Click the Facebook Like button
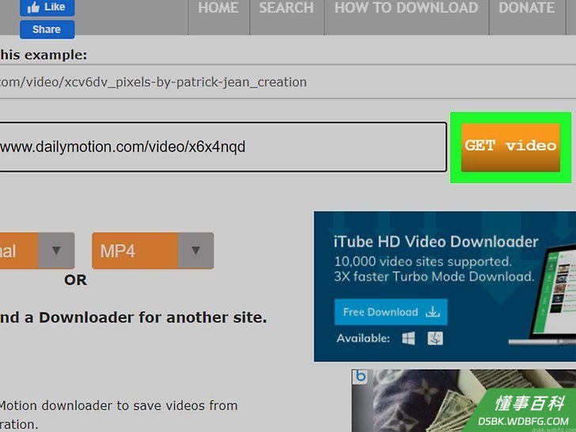Image resolution: width=576 pixels, height=432 pixels. (47, 7)
